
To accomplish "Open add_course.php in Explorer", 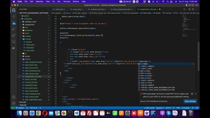I will (x=31, y=68).
